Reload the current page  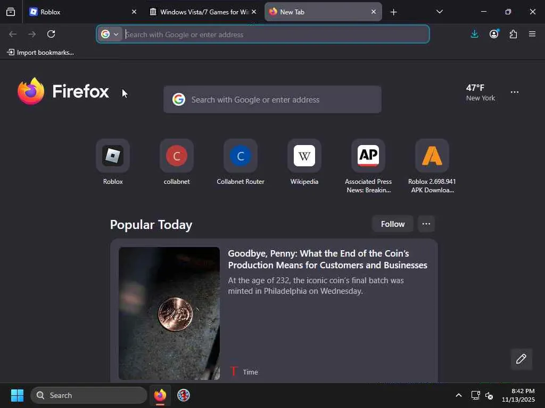[51, 34]
